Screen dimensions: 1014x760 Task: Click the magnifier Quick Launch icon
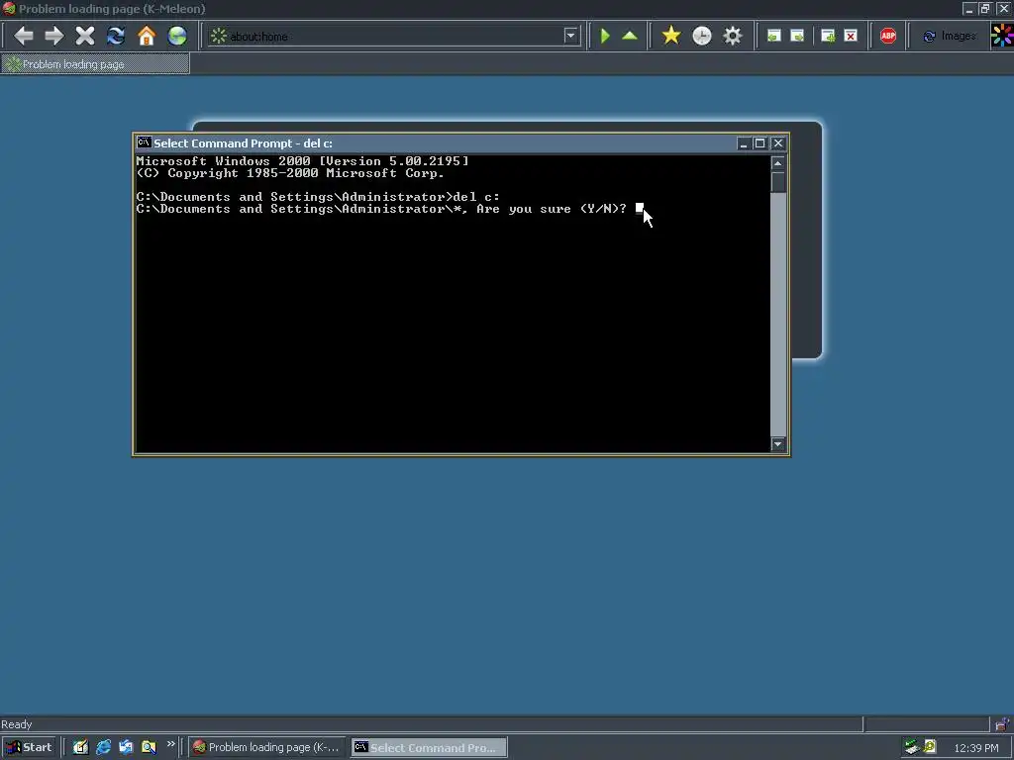coord(149,747)
